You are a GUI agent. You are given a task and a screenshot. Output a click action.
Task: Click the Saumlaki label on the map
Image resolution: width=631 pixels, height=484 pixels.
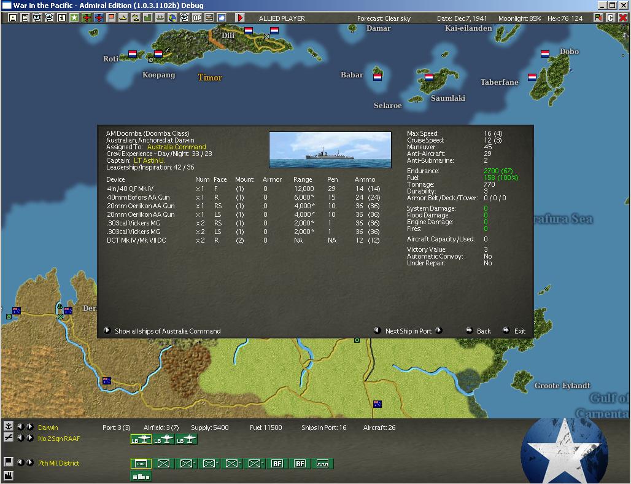448,98
